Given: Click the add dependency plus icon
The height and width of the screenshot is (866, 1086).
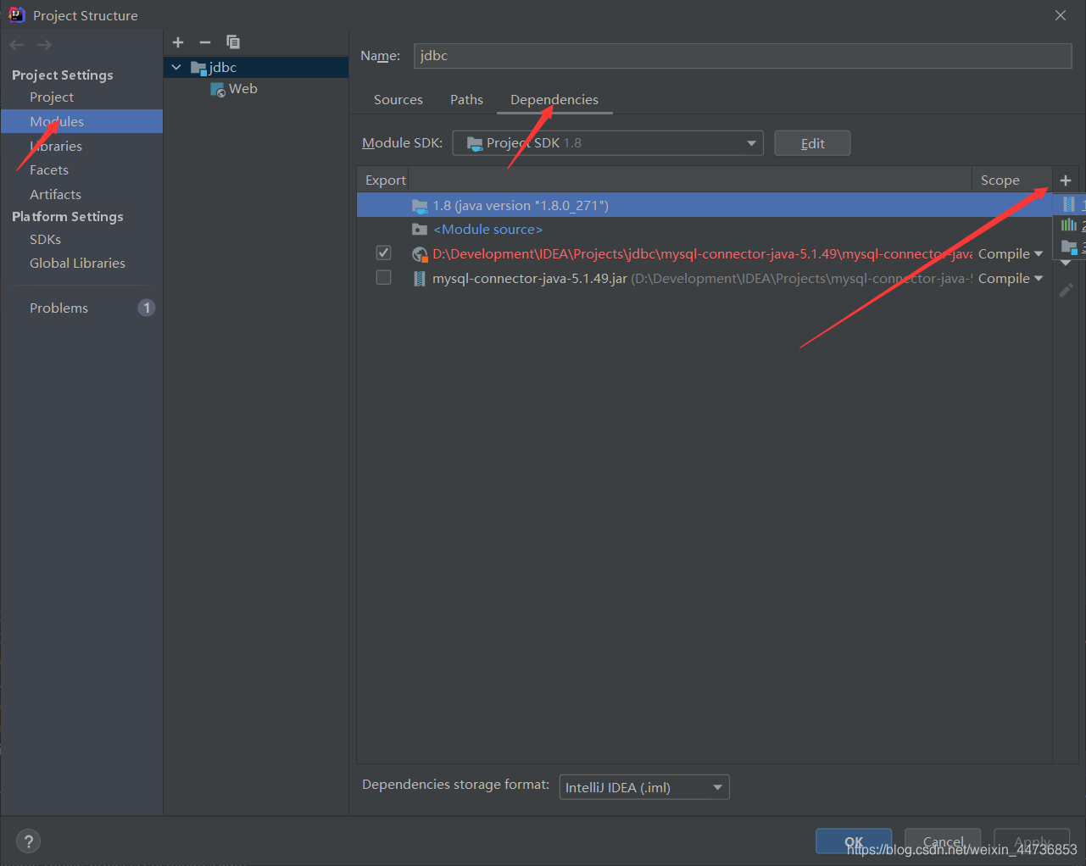Looking at the screenshot, I should tap(1066, 180).
